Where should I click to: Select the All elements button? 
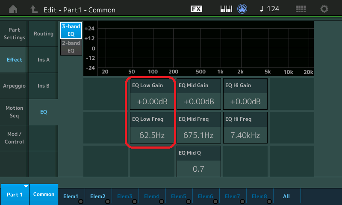[x=286, y=196]
